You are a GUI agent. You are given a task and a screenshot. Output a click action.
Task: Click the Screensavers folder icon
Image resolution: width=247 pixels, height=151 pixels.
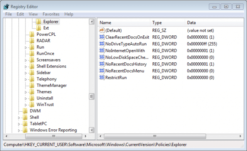(32, 60)
